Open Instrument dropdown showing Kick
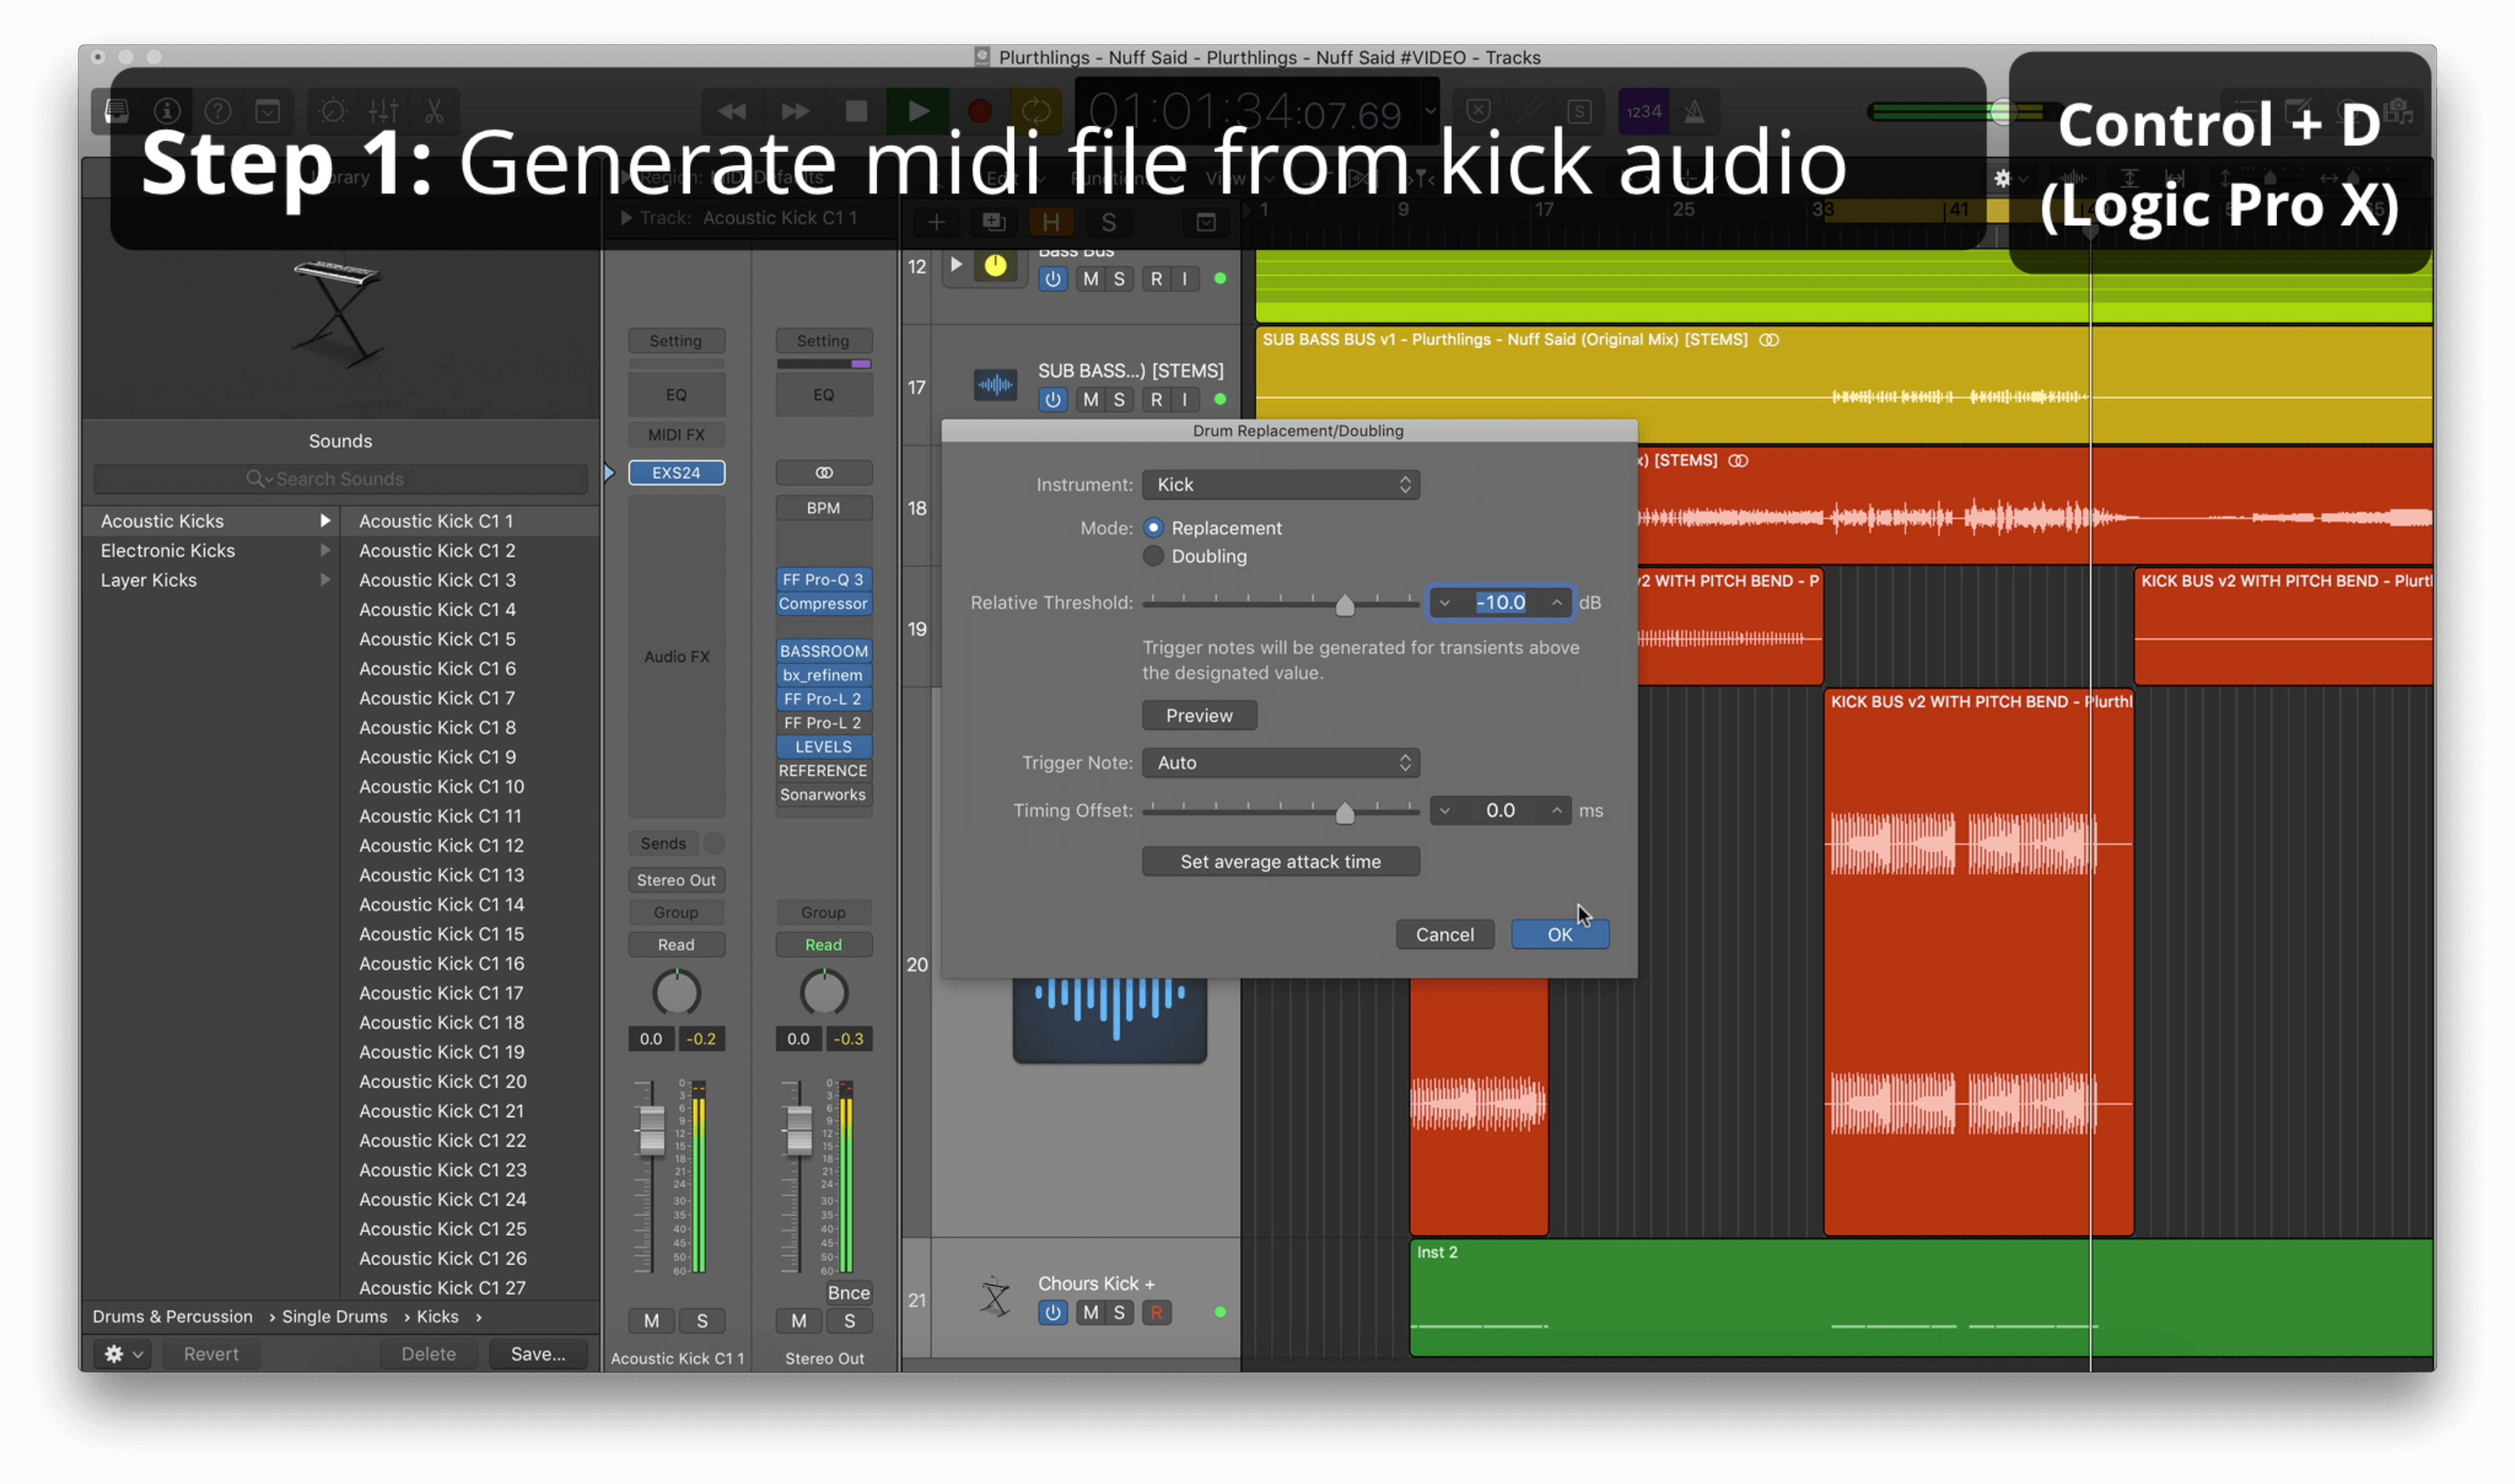Viewport: 2515px width, 1484px height. pyautogui.click(x=1281, y=484)
